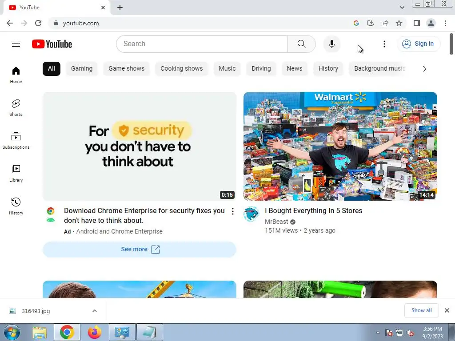Click the Chrome/Android advertiser avatar
455x341 pixels.
coord(51,214)
